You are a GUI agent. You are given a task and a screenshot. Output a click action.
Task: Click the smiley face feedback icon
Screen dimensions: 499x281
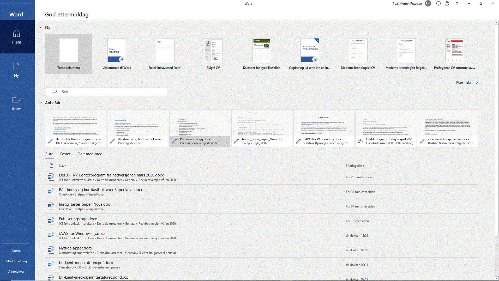438,4
